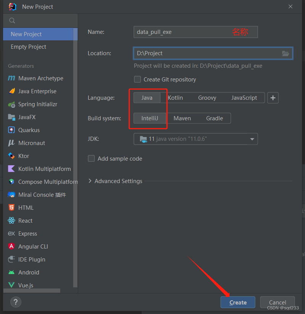Open the Spring Initializr generator

point(38,104)
